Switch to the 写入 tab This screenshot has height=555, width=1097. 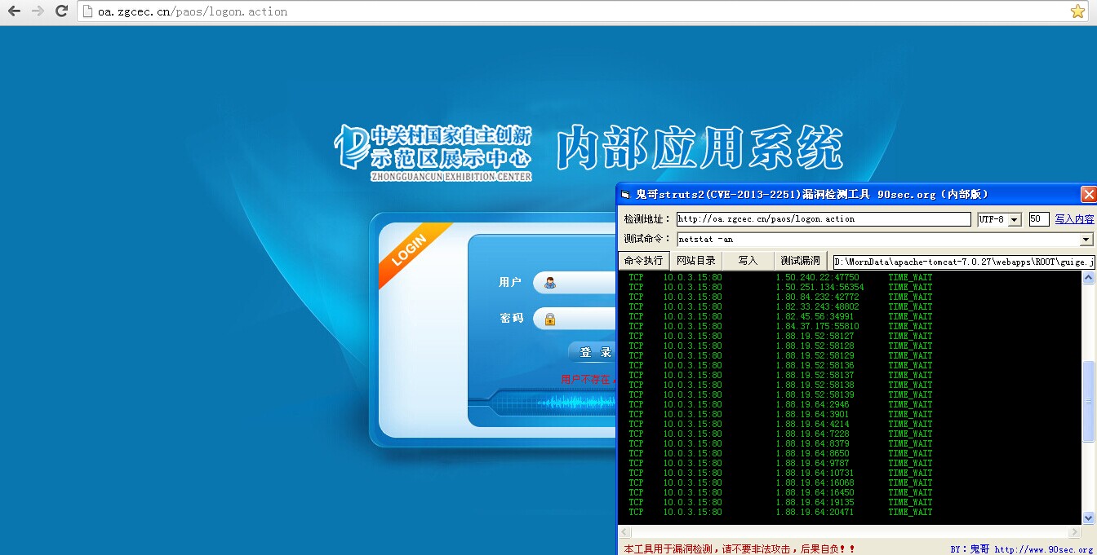click(x=748, y=261)
